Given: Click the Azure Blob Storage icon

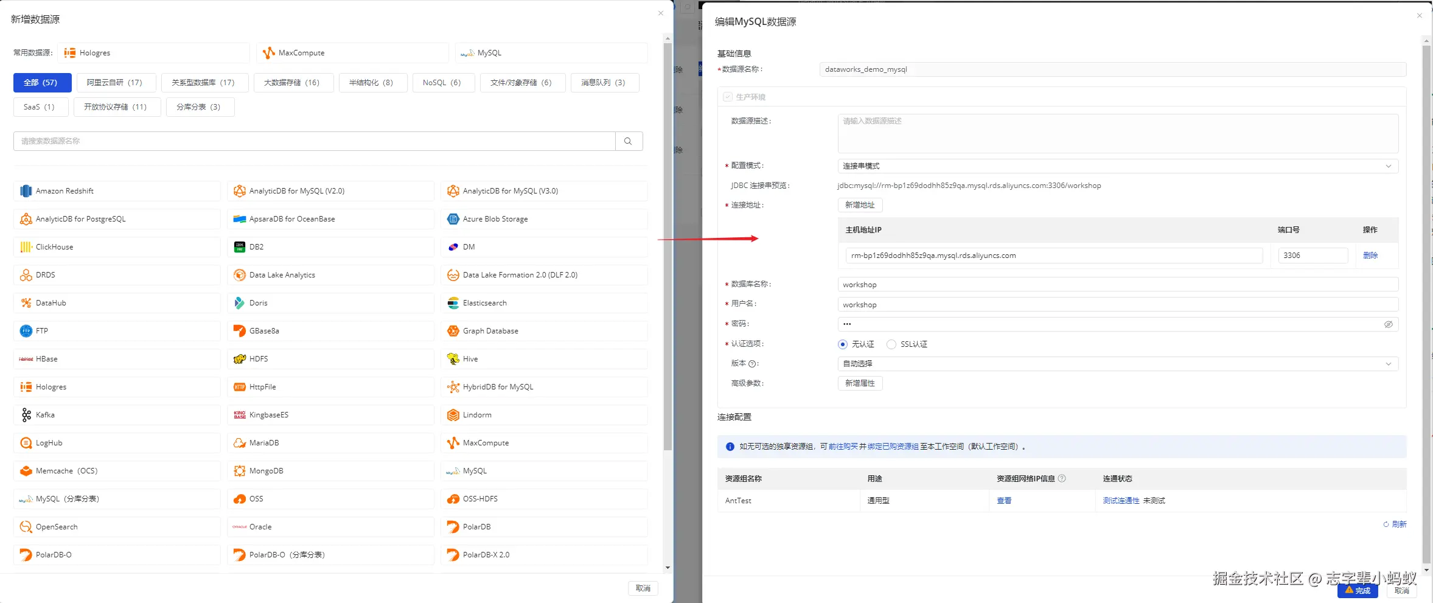Looking at the screenshot, I should (453, 219).
